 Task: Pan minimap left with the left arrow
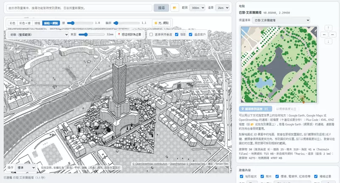click(324, 35)
